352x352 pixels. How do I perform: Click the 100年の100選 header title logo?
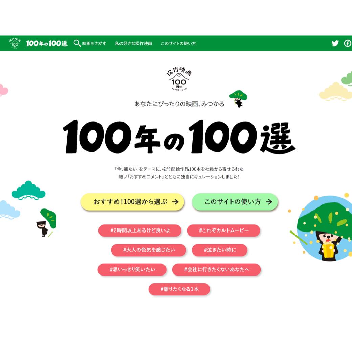[47, 43]
